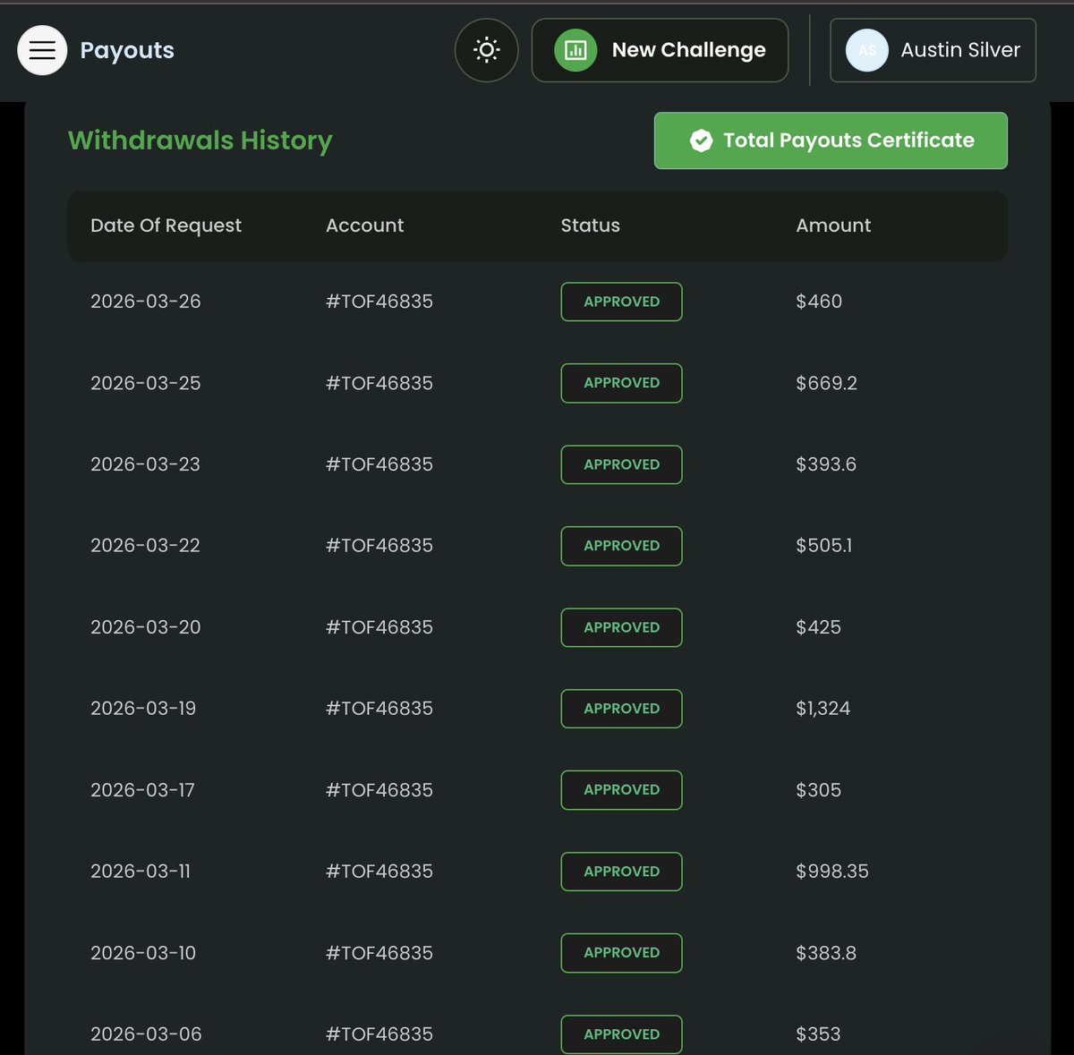Start a New Challenge
The image size is (1074, 1055).
(x=660, y=50)
